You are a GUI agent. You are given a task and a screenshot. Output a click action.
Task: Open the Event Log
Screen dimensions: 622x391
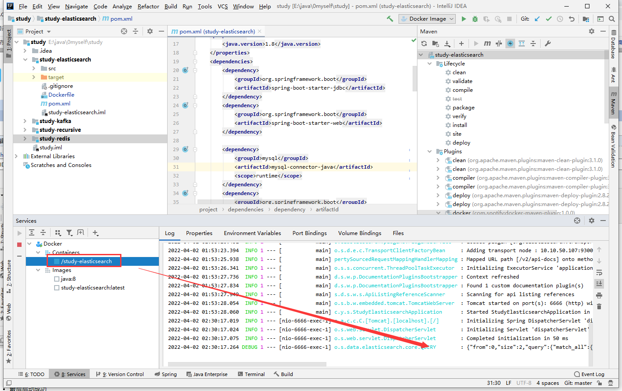pos(589,374)
